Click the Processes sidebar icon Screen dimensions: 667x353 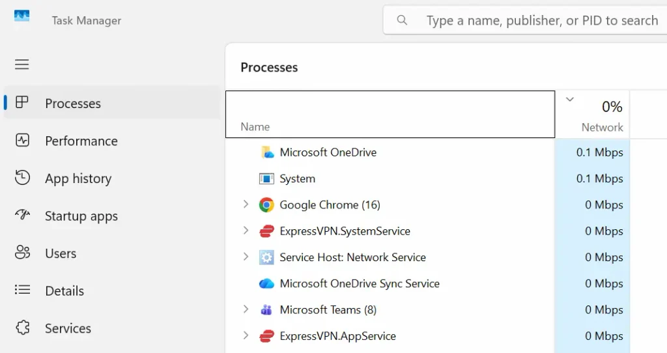click(21, 102)
